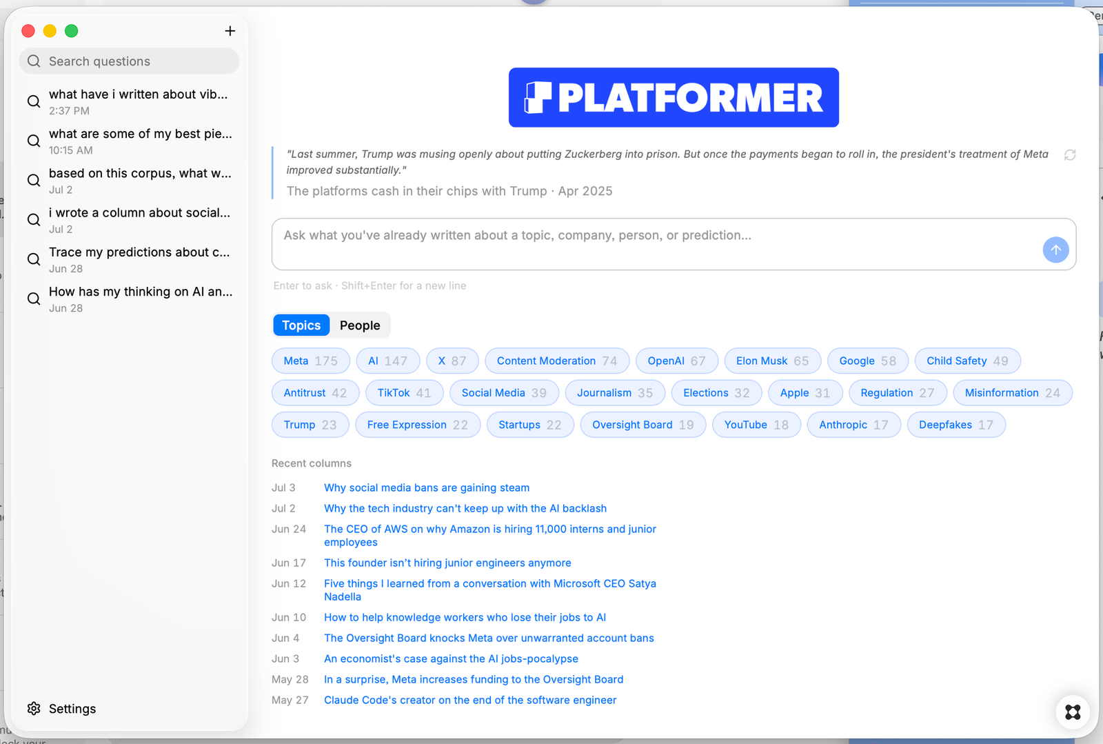Switch to the People tab
This screenshot has width=1103, height=744.
360,325
